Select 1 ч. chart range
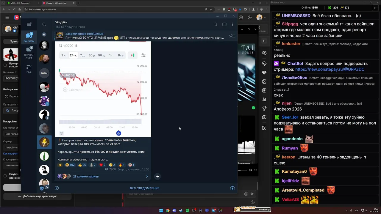The image size is (381, 214). 64,55
